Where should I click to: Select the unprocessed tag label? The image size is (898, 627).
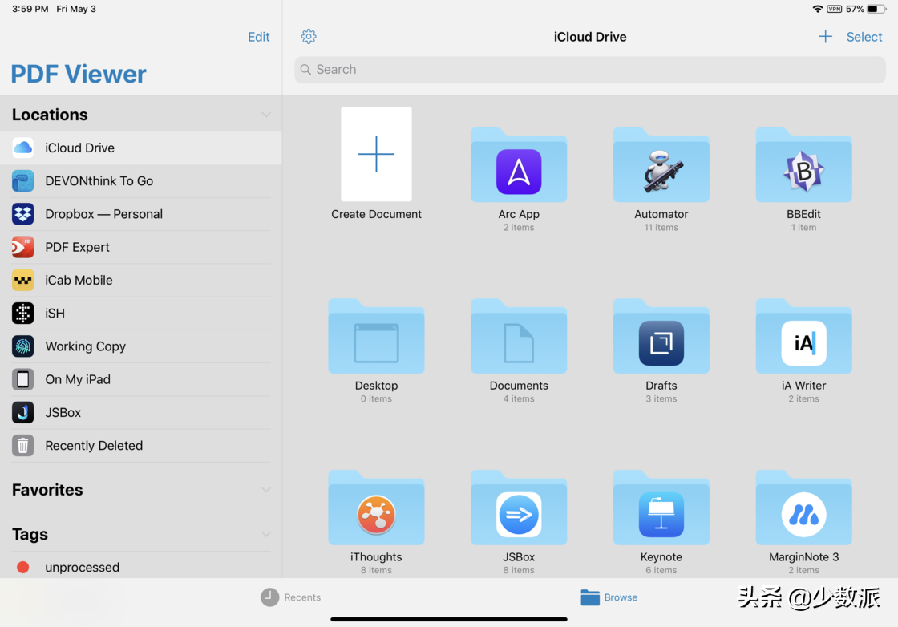(x=83, y=567)
